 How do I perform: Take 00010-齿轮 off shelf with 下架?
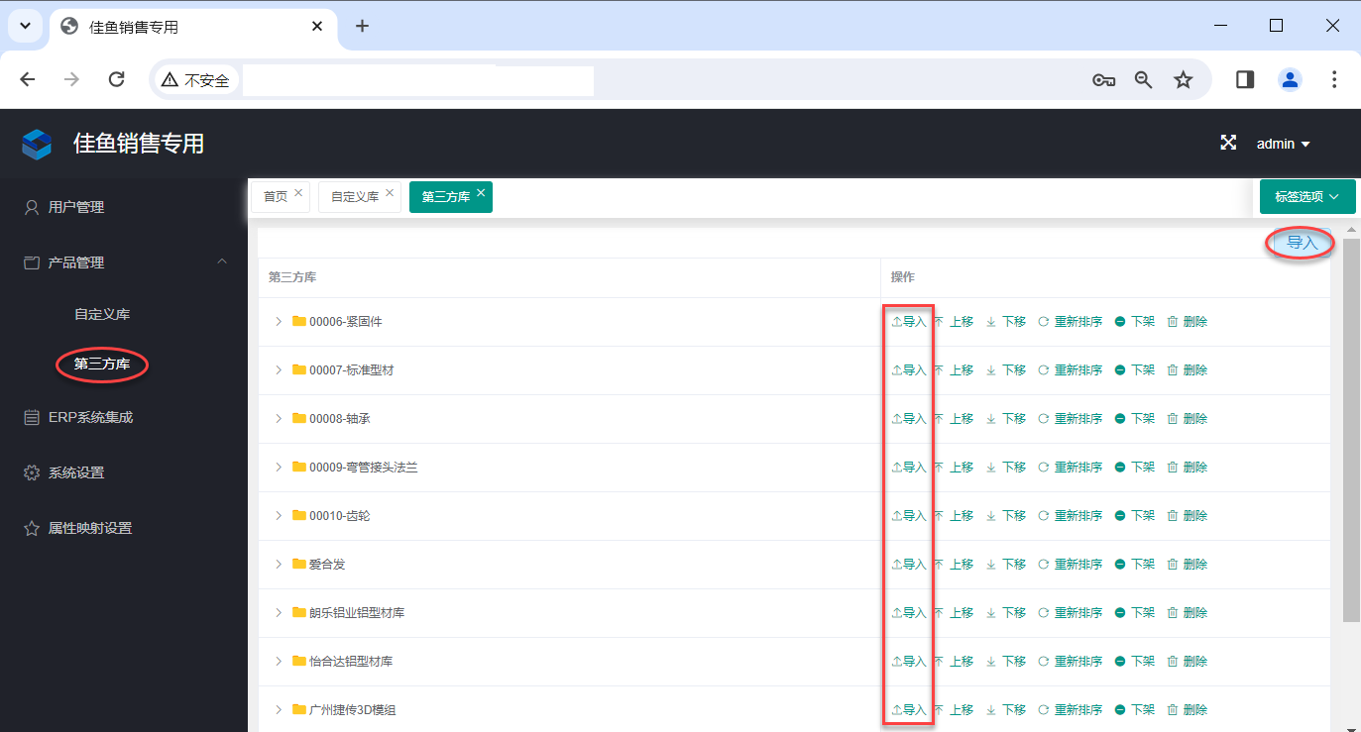click(x=1135, y=516)
